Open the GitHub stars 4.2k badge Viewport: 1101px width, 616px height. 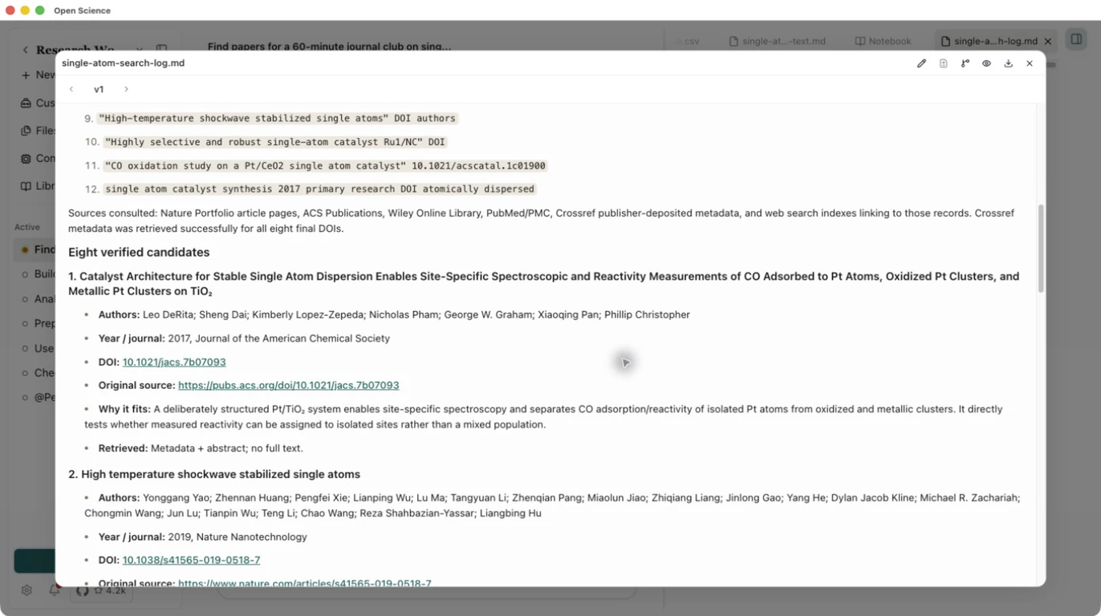[104, 590]
